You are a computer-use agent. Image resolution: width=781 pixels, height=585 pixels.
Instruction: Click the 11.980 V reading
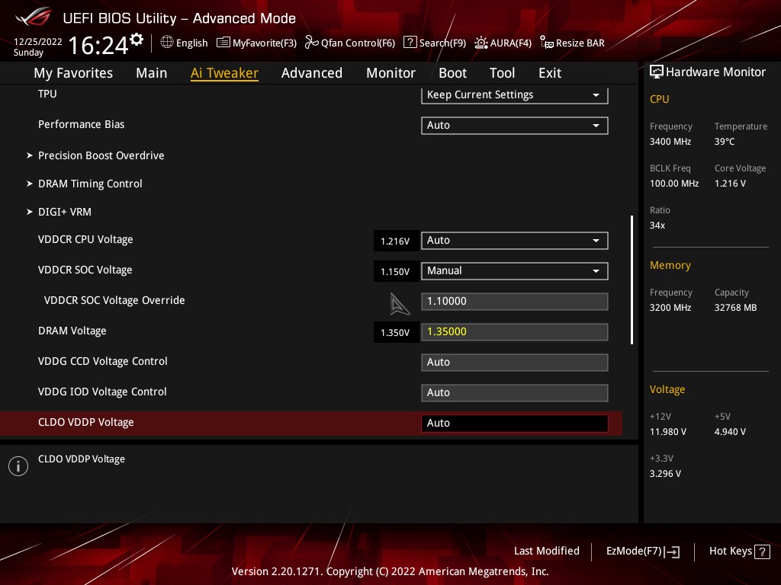pos(667,432)
